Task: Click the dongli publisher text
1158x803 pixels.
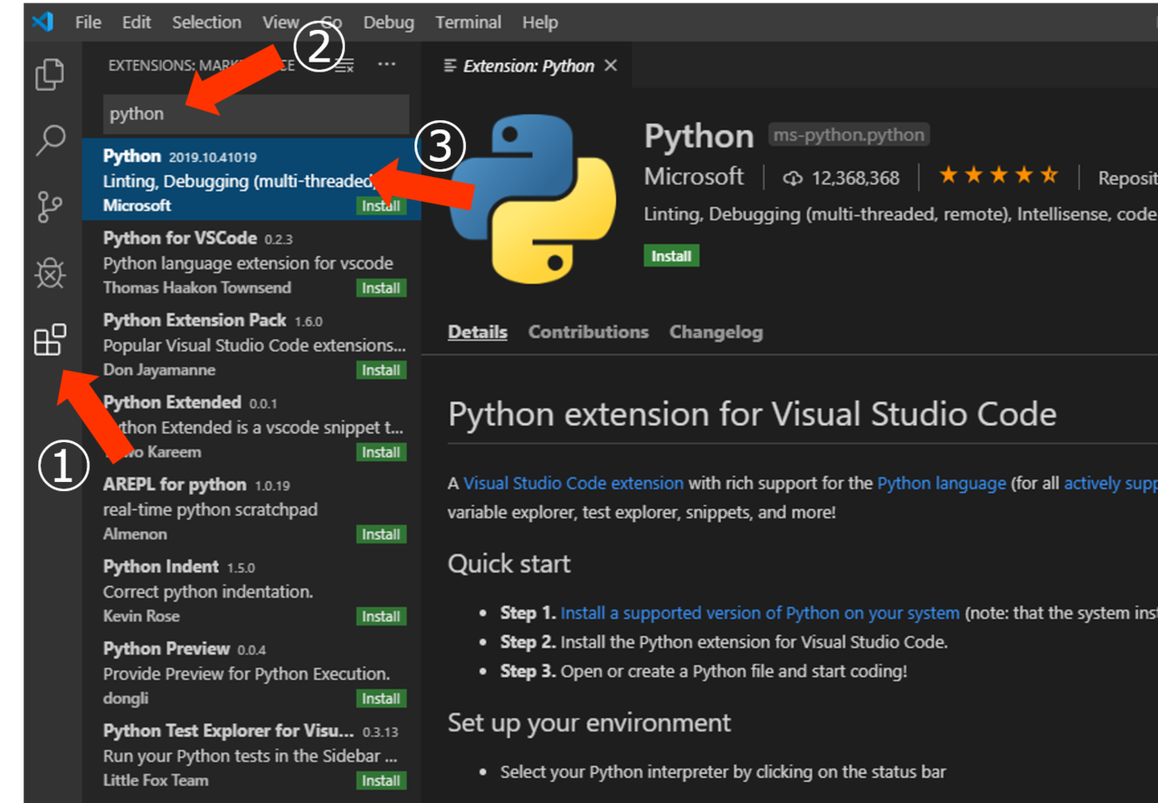Action: click(126, 699)
